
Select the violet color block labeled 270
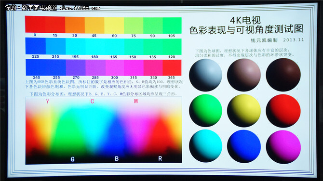pos(76,67)
